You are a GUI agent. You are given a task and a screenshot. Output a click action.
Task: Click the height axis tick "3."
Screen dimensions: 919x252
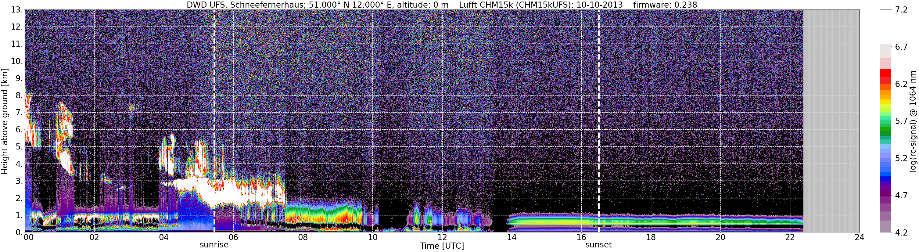coord(19,181)
